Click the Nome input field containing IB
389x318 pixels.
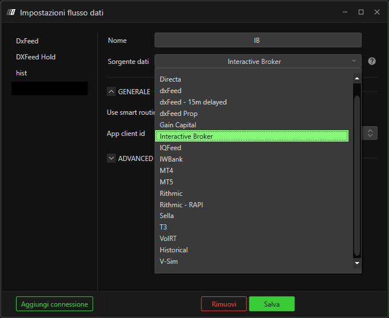click(258, 40)
